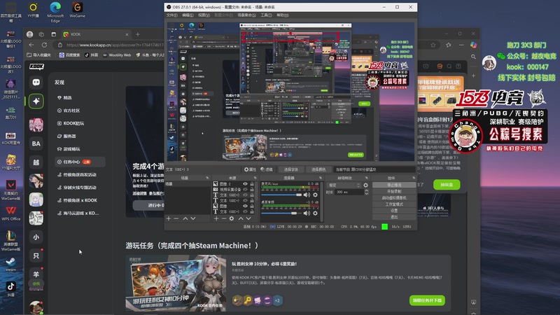Toggle visibility of last 文本 (GDI+) source

point(245,212)
